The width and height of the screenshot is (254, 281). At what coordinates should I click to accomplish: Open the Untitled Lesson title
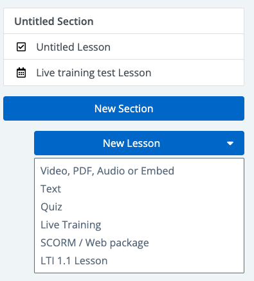click(73, 47)
